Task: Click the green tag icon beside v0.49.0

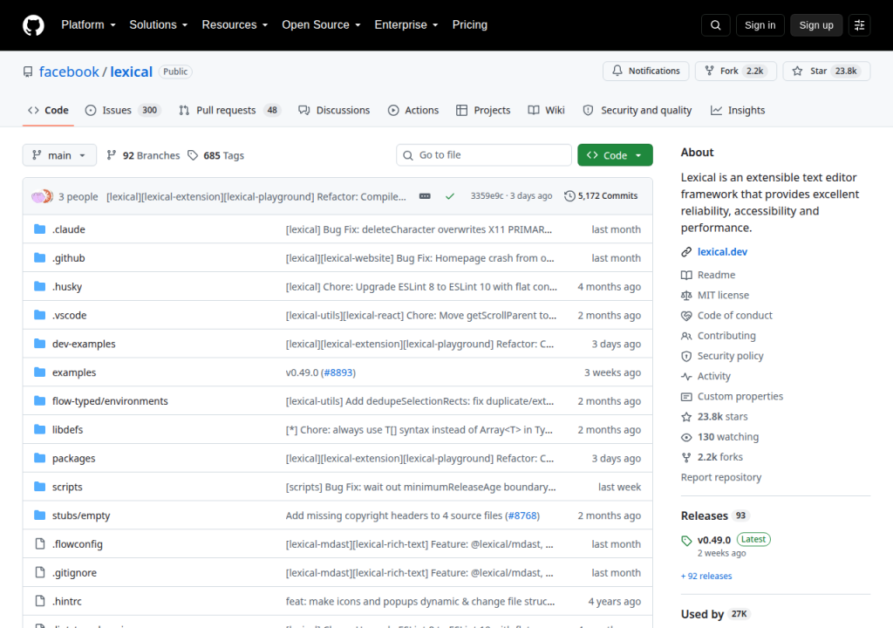Action: tap(686, 540)
